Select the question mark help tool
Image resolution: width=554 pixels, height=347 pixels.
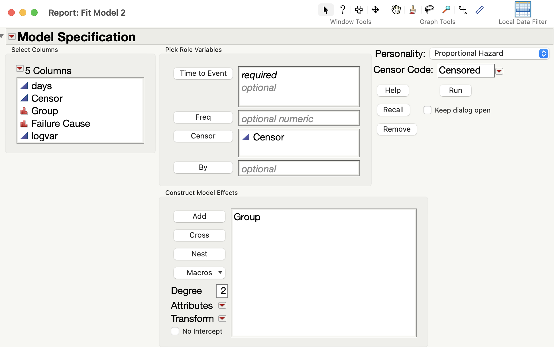point(343,10)
